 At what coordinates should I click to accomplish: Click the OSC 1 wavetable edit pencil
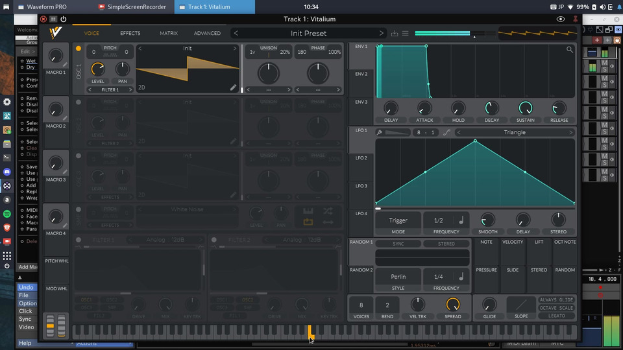click(x=233, y=87)
